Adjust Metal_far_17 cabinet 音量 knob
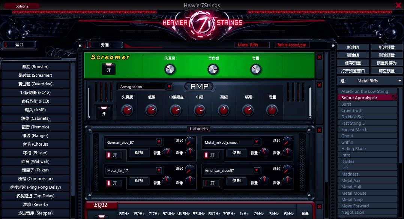Viewport: 404px width, 219px height. [167, 180]
